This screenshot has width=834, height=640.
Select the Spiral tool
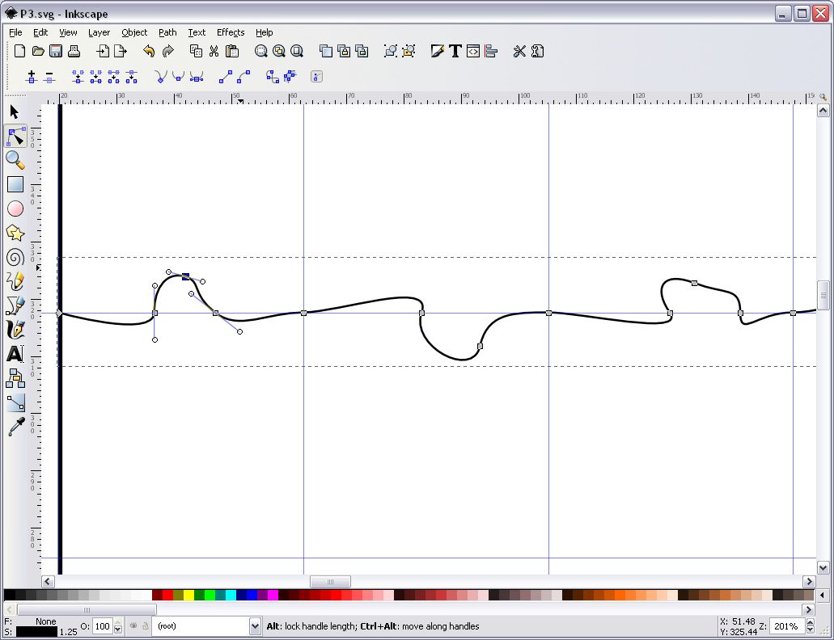pos(15,258)
